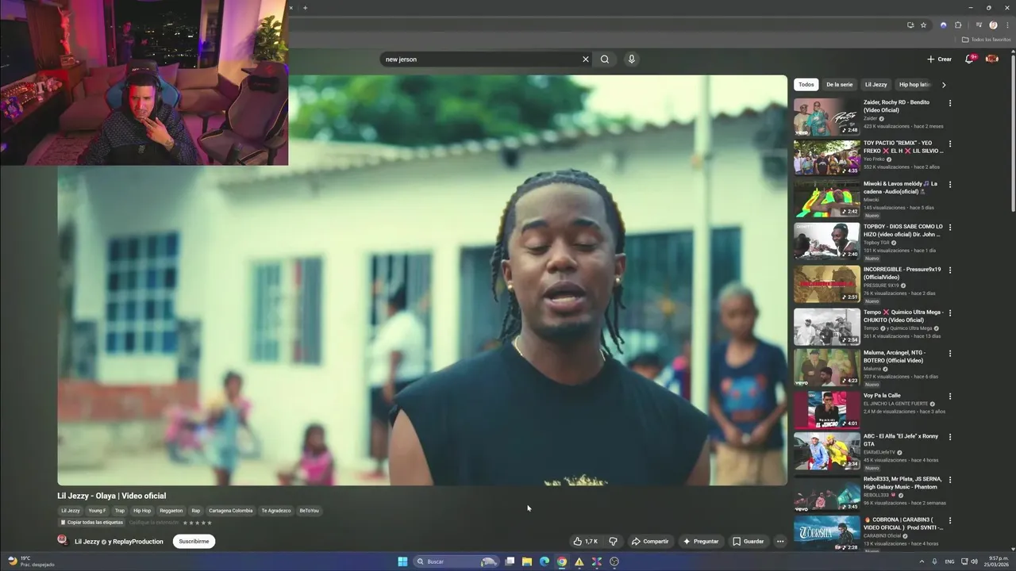Click ENG language indicator in tray
Image resolution: width=1016 pixels, height=571 pixels.
(x=949, y=561)
